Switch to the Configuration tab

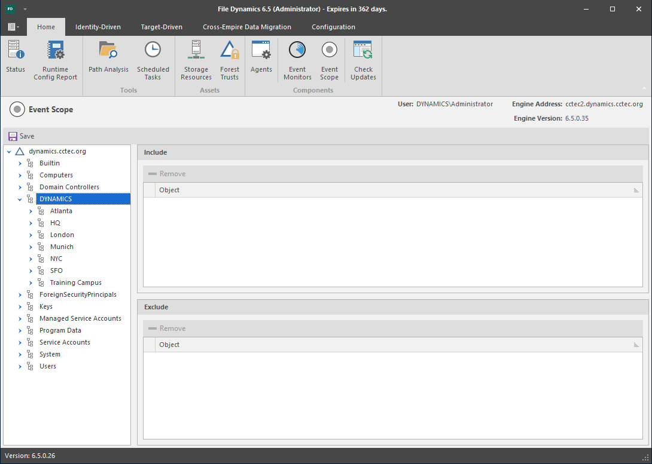[333, 27]
